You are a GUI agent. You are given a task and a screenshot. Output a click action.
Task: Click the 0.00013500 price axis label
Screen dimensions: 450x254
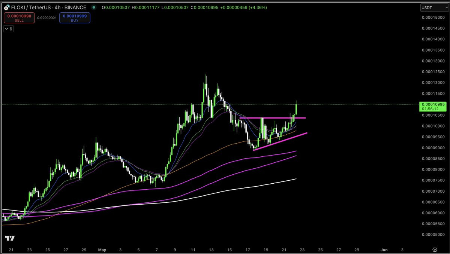[433, 50]
